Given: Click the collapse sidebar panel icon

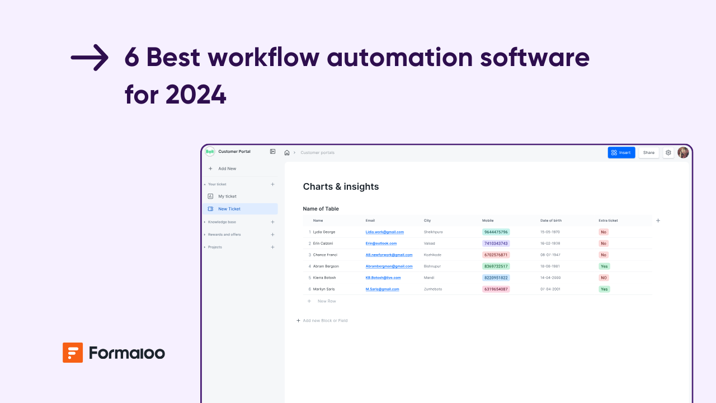Looking at the screenshot, I should pos(272,151).
